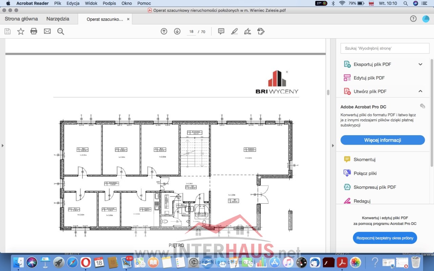Click the page number field
The height and width of the screenshot is (271, 434).
pyautogui.click(x=191, y=32)
